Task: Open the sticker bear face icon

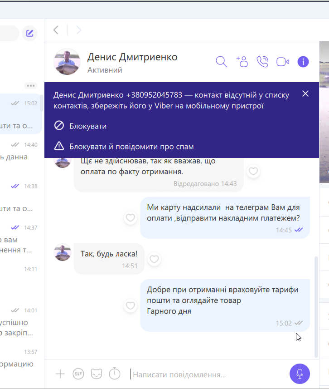Action: coord(97,374)
